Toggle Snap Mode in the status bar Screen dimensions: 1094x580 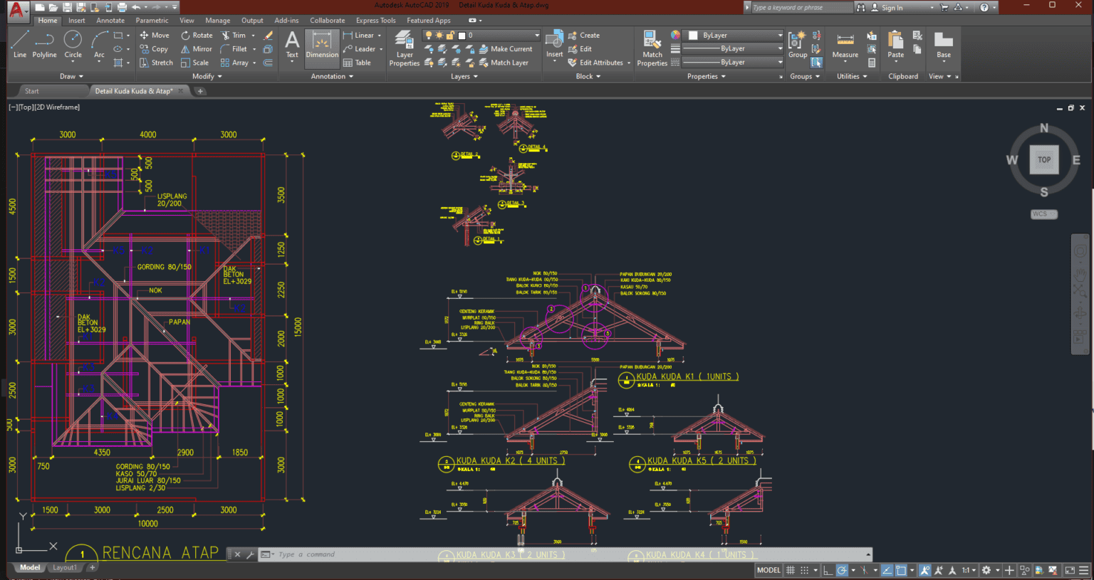[x=805, y=569]
